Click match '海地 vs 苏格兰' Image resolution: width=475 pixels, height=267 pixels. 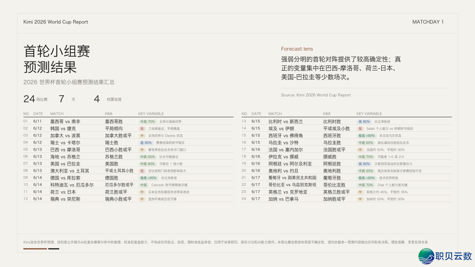click(65, 157)
